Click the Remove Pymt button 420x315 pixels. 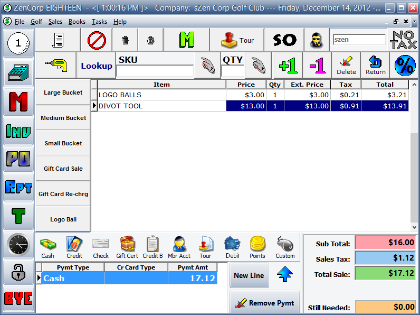coord(264,303)
